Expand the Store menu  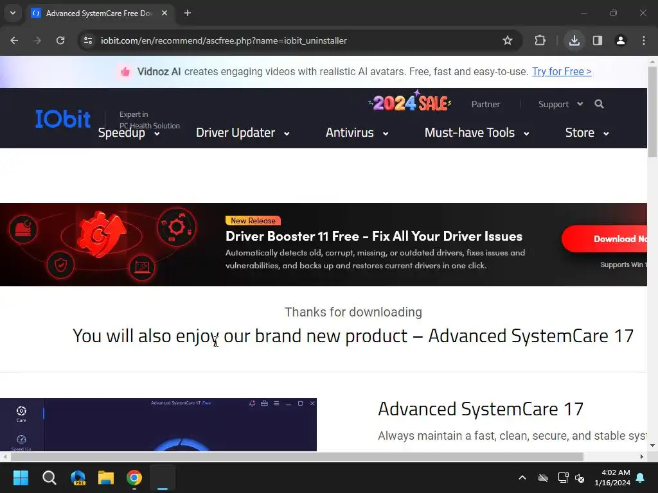click(x=587, y=133)
